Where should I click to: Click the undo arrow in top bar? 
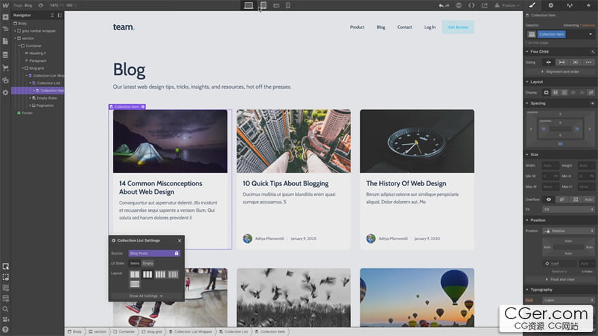(x=441, y=5)
